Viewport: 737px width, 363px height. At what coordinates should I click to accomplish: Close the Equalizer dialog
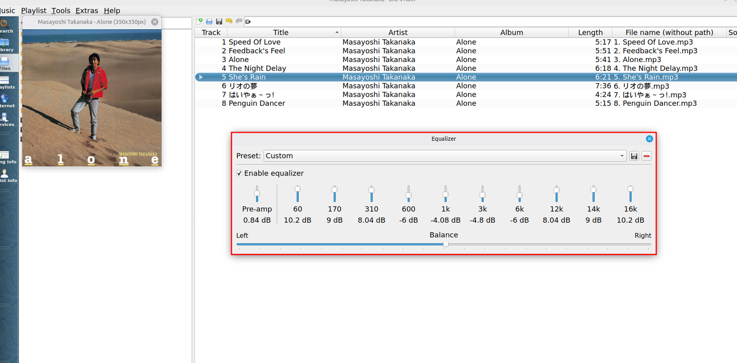point(649,139)
